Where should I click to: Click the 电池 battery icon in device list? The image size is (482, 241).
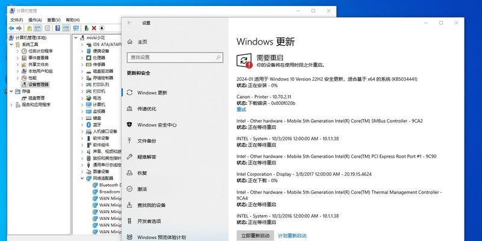pos(89,98)
